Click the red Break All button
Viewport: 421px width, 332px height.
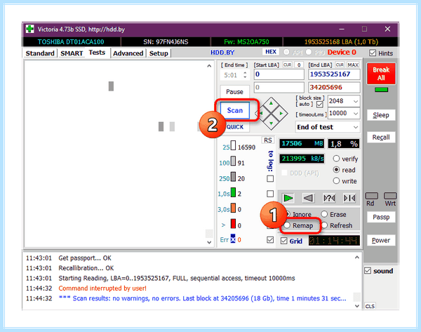[381, 74]
